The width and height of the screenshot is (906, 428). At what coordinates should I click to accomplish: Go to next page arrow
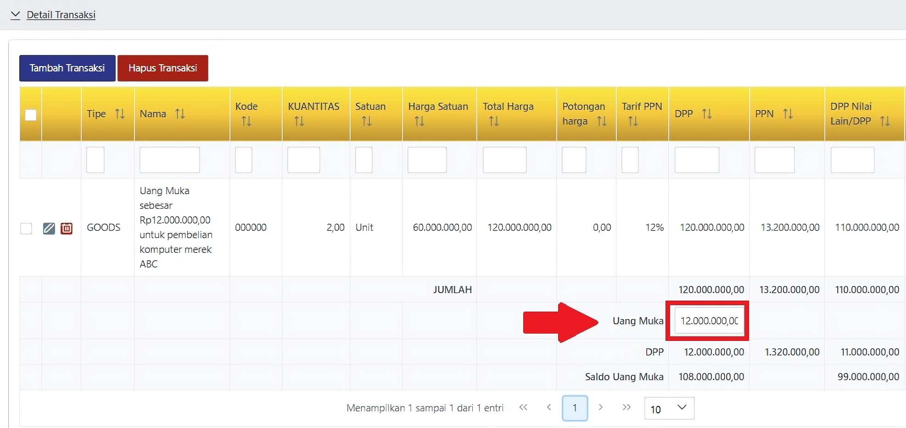tap(600, 407)
